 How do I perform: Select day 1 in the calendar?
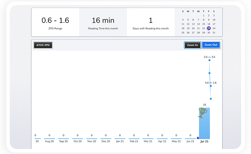coord(204,15)
